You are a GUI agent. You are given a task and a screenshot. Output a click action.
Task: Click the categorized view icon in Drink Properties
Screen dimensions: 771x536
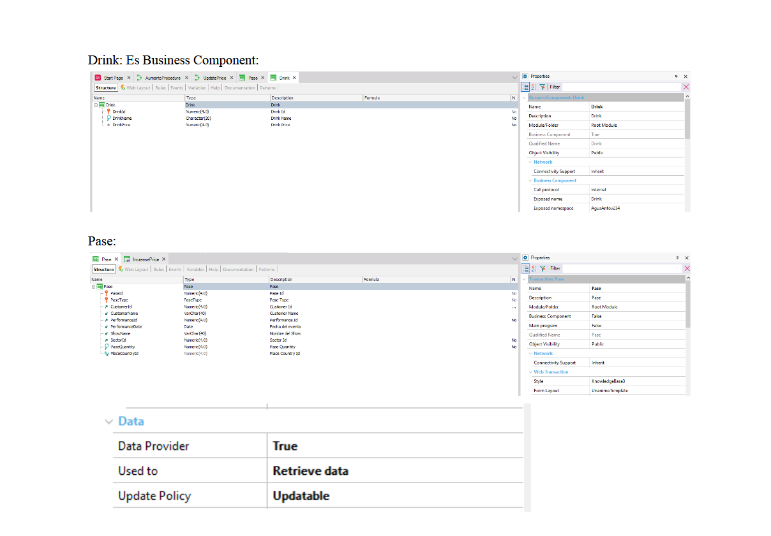[527, 87]
